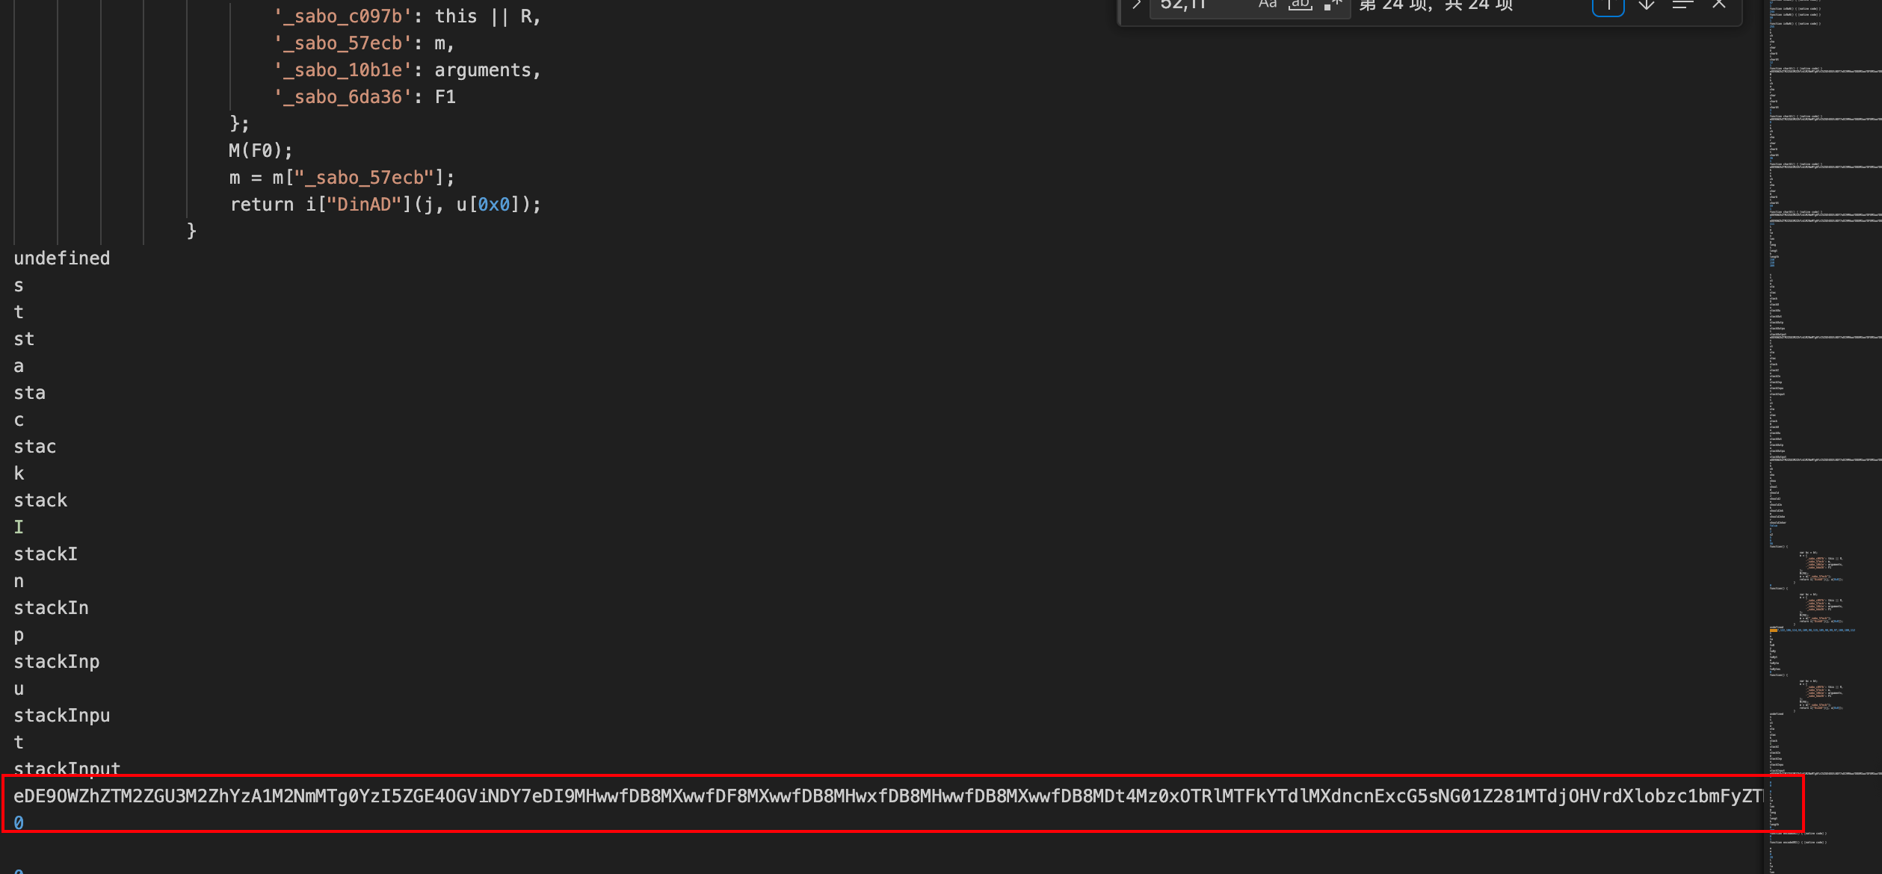Toggle Use Regular Expression option
Screen dimensions: 1882x874
(x=1333, y=4)
